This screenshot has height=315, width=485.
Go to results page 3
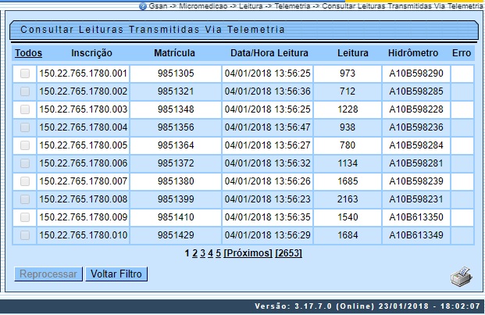click(202, 253)
